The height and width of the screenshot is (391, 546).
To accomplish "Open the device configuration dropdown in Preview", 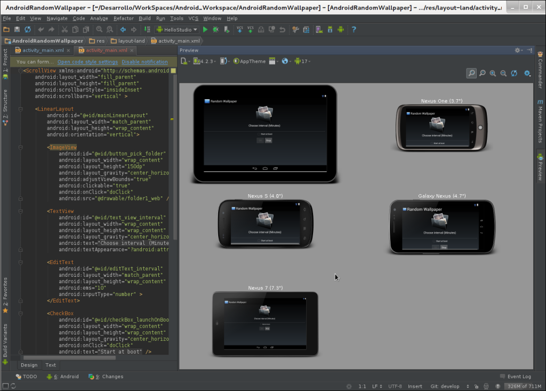I will tap(185, 61).
